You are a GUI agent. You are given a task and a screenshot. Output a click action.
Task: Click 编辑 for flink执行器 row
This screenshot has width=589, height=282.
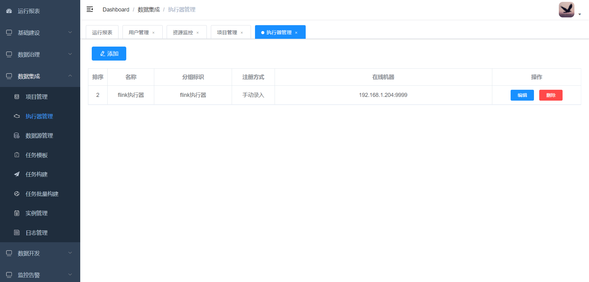pos(522,95)
